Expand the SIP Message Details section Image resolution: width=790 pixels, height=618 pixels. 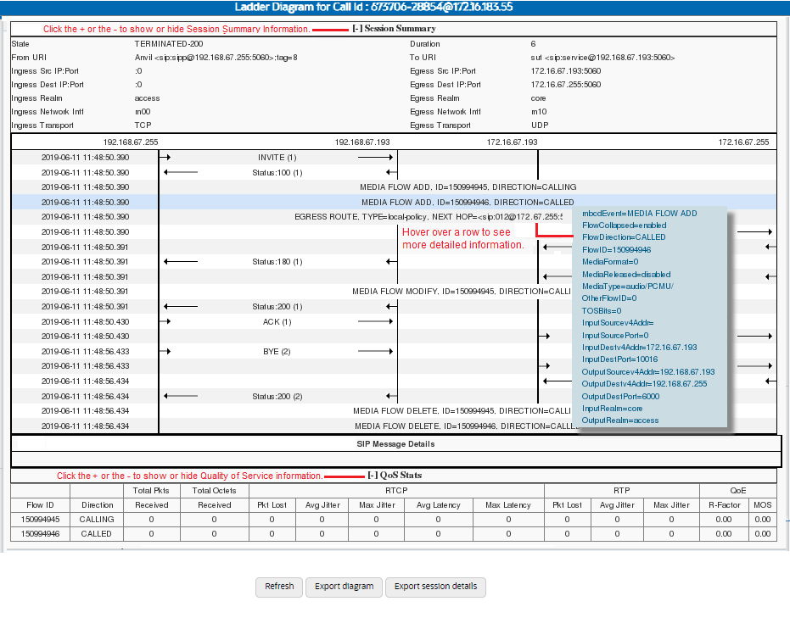click(x=395, y=444)
